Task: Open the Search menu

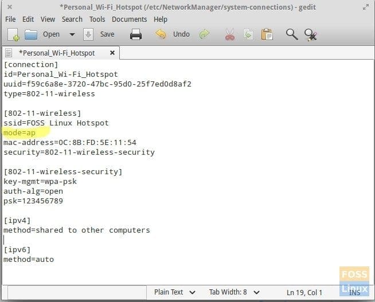Action: (72, 19)
